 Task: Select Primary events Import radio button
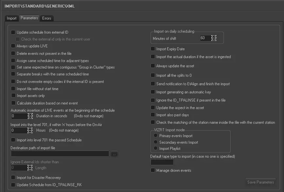point(156,136)
